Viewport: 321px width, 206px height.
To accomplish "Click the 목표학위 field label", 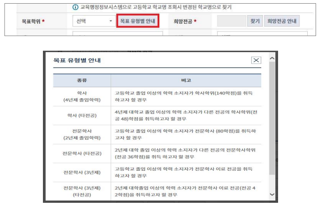I will [31, 21].
